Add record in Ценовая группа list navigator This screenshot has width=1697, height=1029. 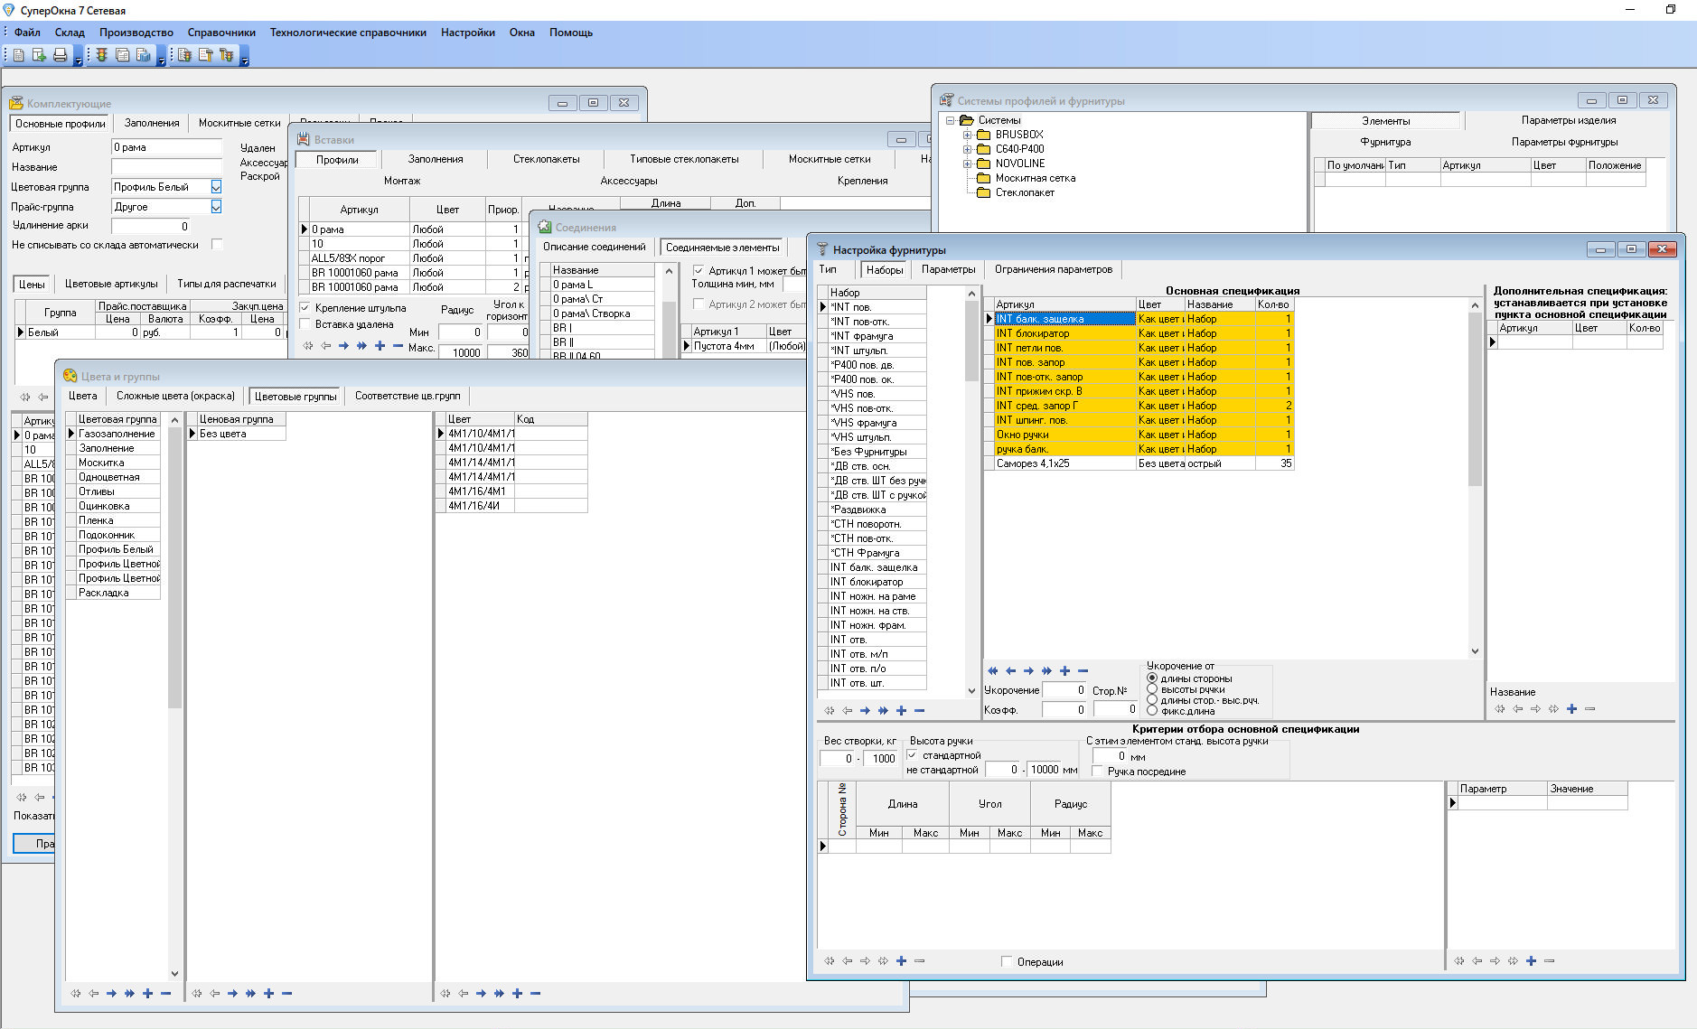[268, 994]
